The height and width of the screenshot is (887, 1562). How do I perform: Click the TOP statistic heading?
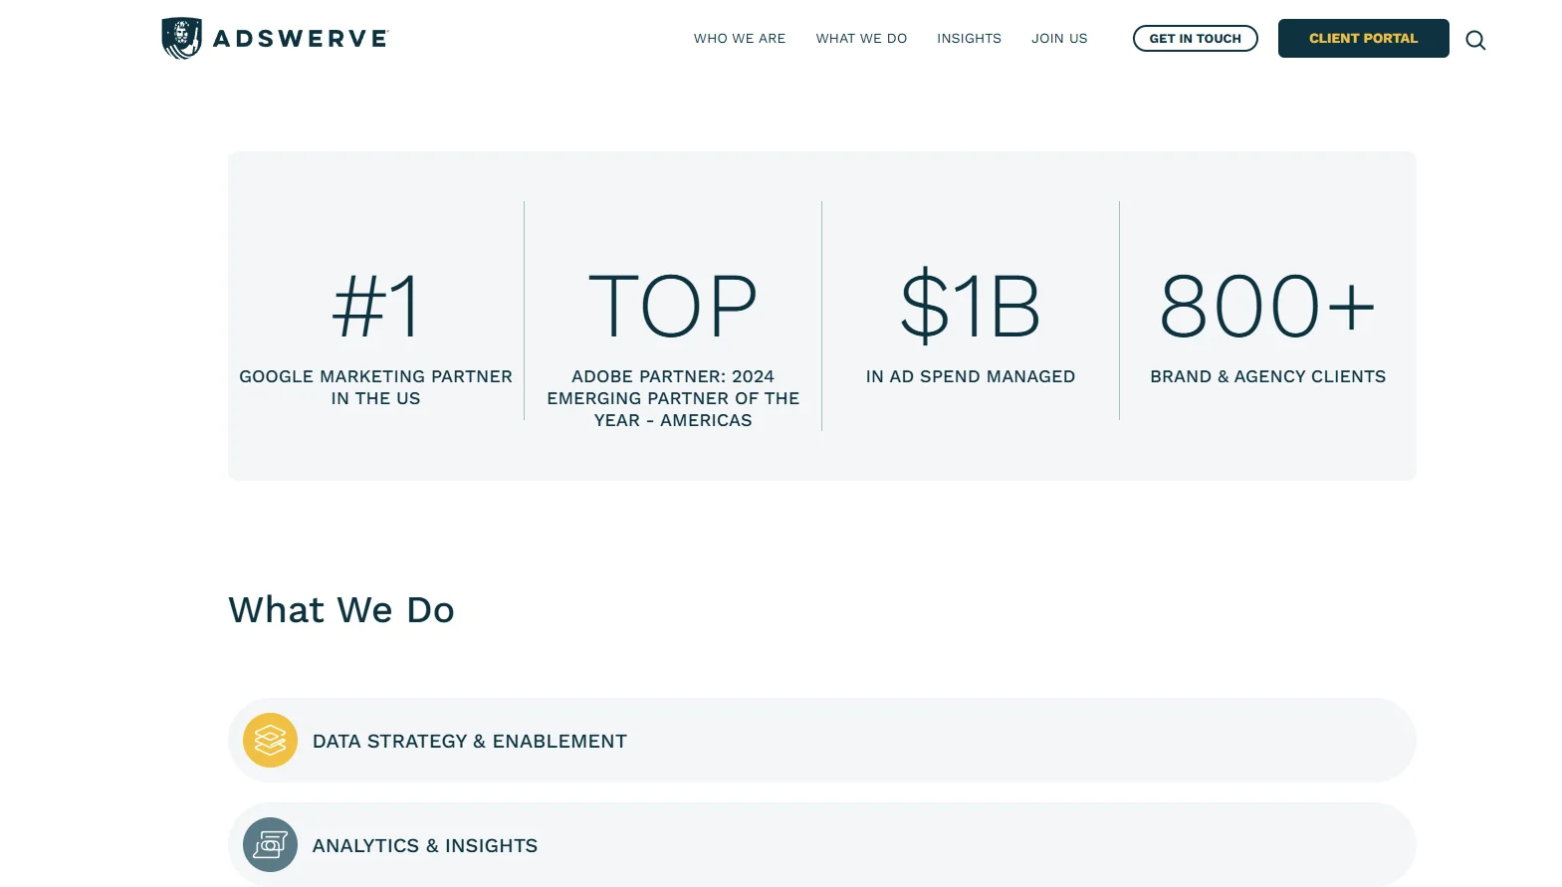(x=673, y=307)
